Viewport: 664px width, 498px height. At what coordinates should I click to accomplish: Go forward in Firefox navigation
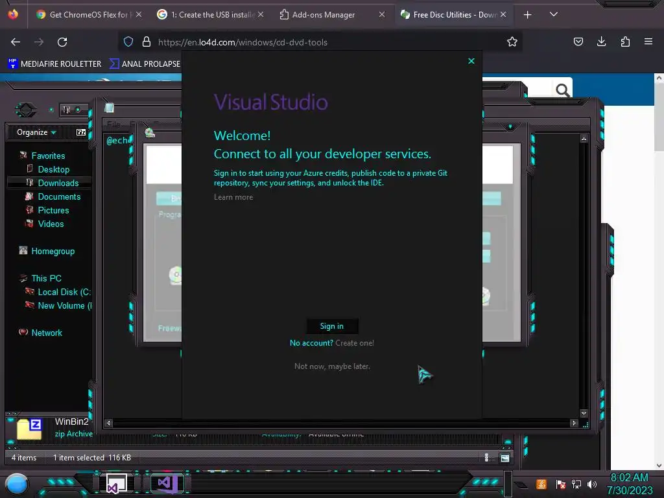click(39, 42)
